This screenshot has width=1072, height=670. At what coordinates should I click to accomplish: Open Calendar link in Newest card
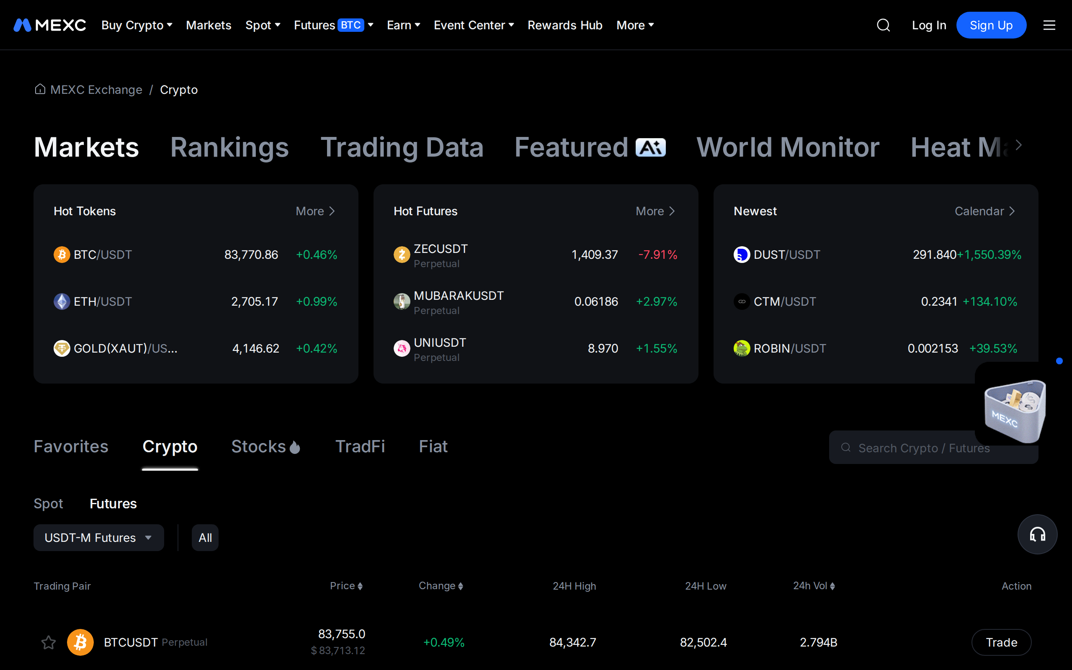tap(985, 211)
